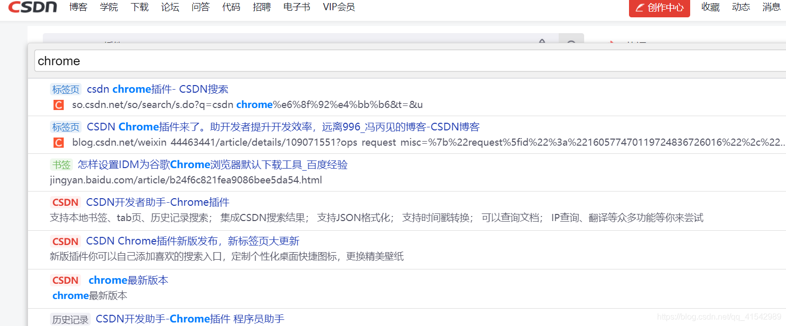
Task: Open the 问答 menu item
Action: tap(201, 7)
